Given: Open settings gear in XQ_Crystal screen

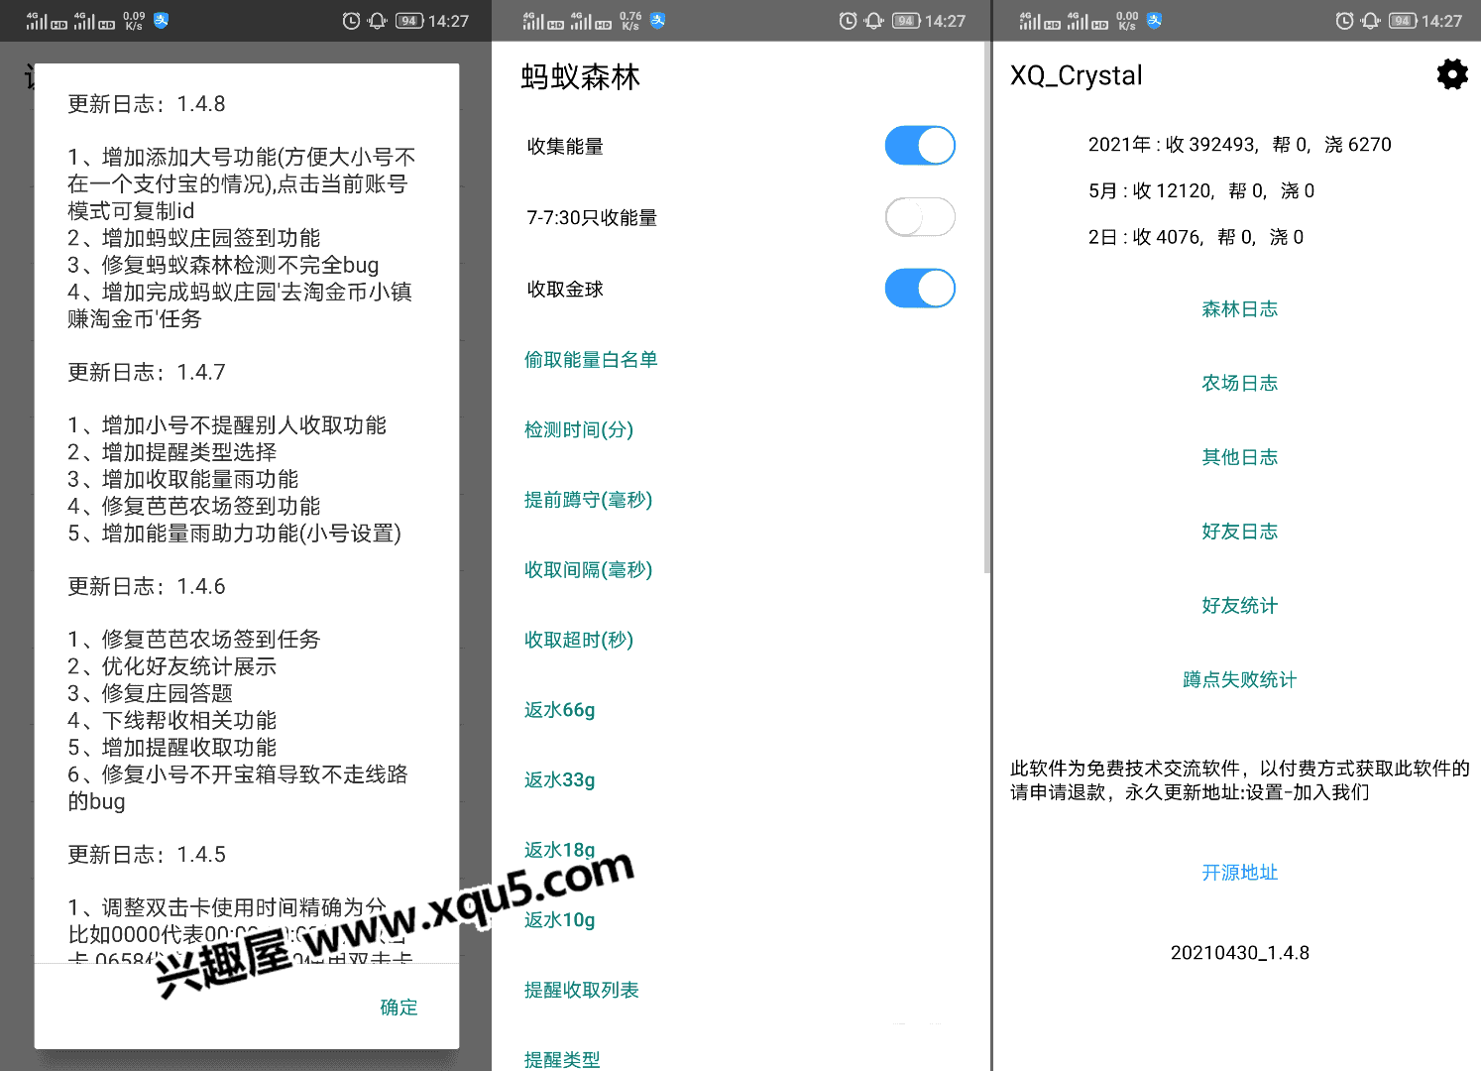Looking at the screenshot, I should [x=1452, y=74].
